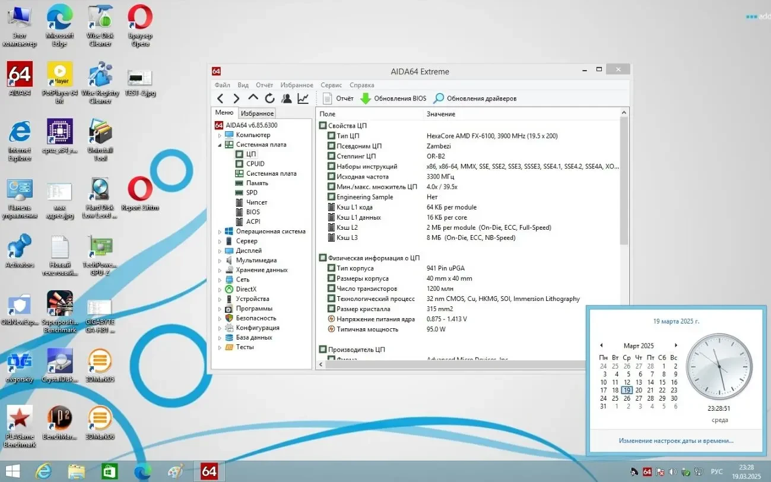Select Тесты in the tree
This screenshot has height=482, width=771.
click(x=245, y=347)
